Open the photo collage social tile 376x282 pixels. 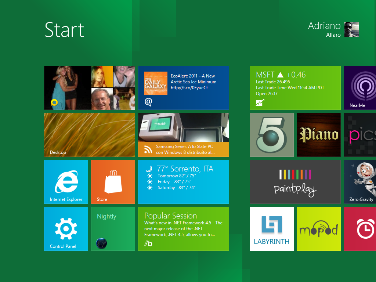(x=90, y=88)
